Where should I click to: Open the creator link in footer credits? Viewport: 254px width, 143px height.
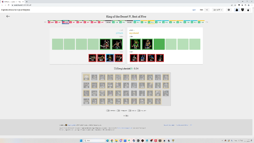point(71,125)
